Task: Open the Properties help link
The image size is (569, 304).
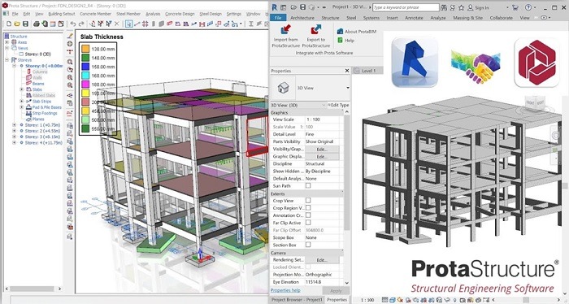Action: tap(285, 290)
